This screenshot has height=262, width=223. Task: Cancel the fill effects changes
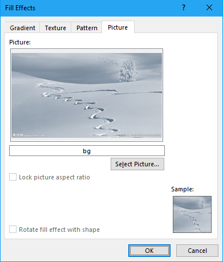tap(197, 251)
